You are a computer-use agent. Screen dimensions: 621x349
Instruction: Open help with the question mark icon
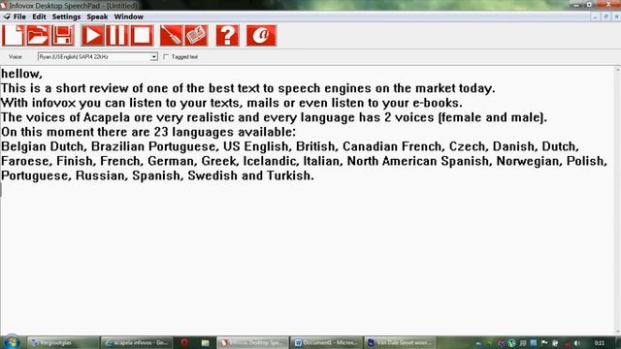[x=227, y=36]
